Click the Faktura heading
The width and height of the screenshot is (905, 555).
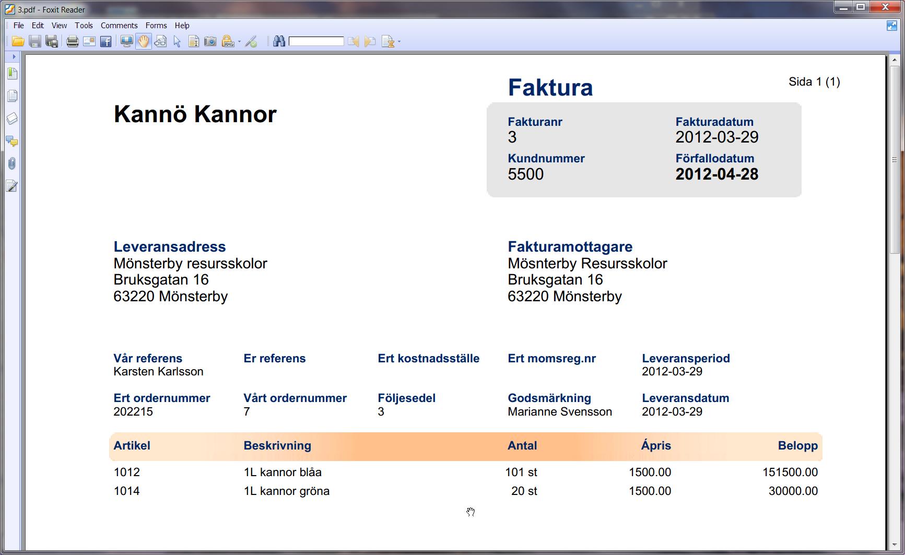[x=550, y=87]
